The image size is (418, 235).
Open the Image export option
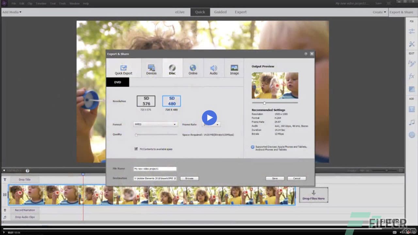[x=234, y=69]
